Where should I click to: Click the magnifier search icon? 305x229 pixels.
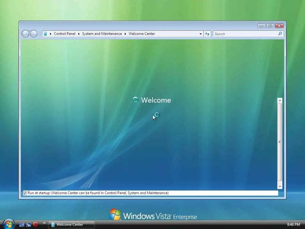pos(280,34)
